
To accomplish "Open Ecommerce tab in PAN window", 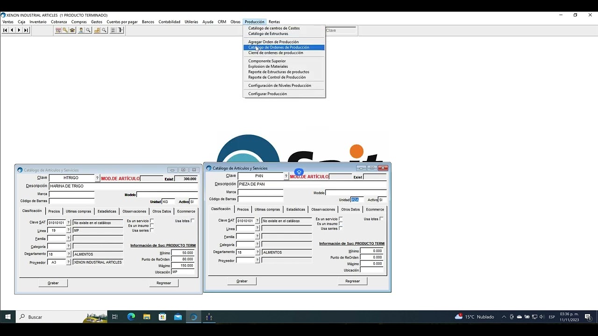I will pyautogui.click(x=375, y=210).
